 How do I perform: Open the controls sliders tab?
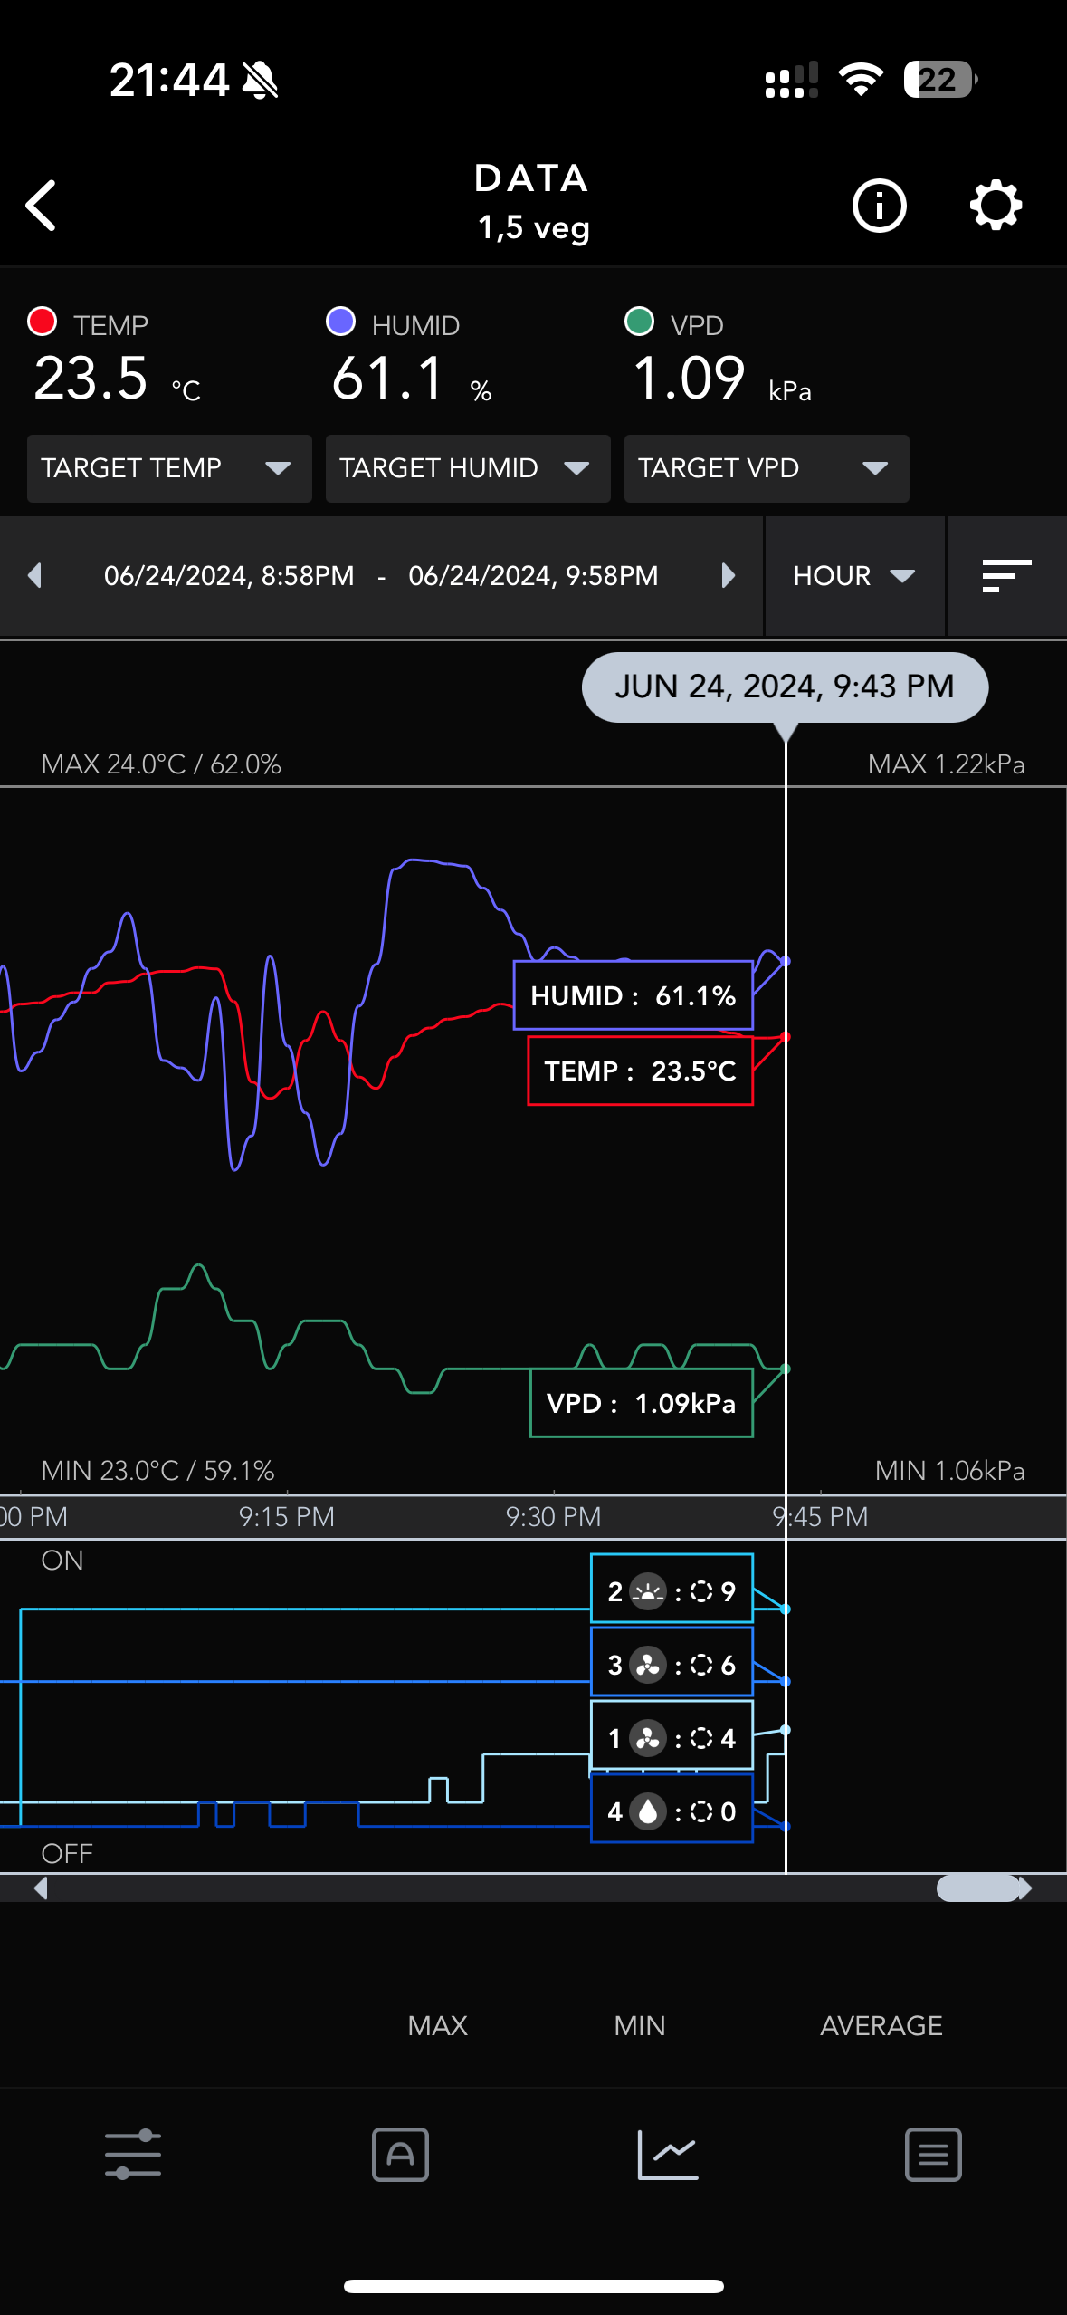pyautogui.click(x=133, y=2154)
